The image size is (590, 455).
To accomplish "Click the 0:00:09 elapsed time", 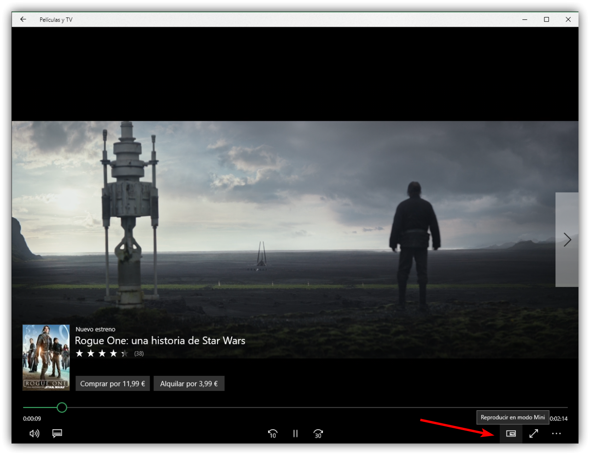I will pos(32,419).
